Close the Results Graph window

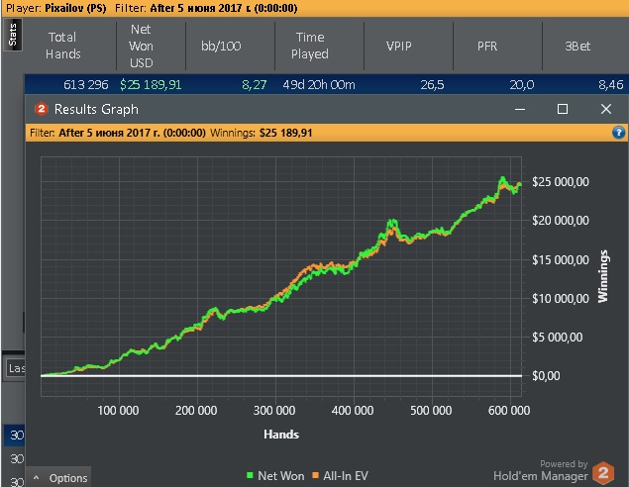pyautogui.click(x=606, y=109)
